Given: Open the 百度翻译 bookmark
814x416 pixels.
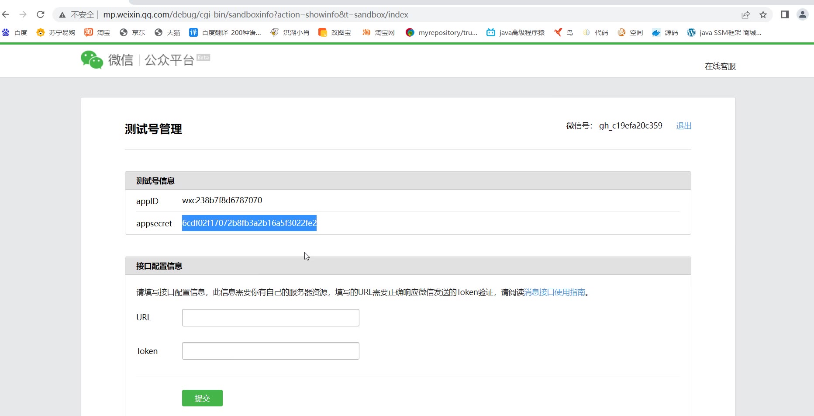Looking at the screenshot, I should coord(225,32).
